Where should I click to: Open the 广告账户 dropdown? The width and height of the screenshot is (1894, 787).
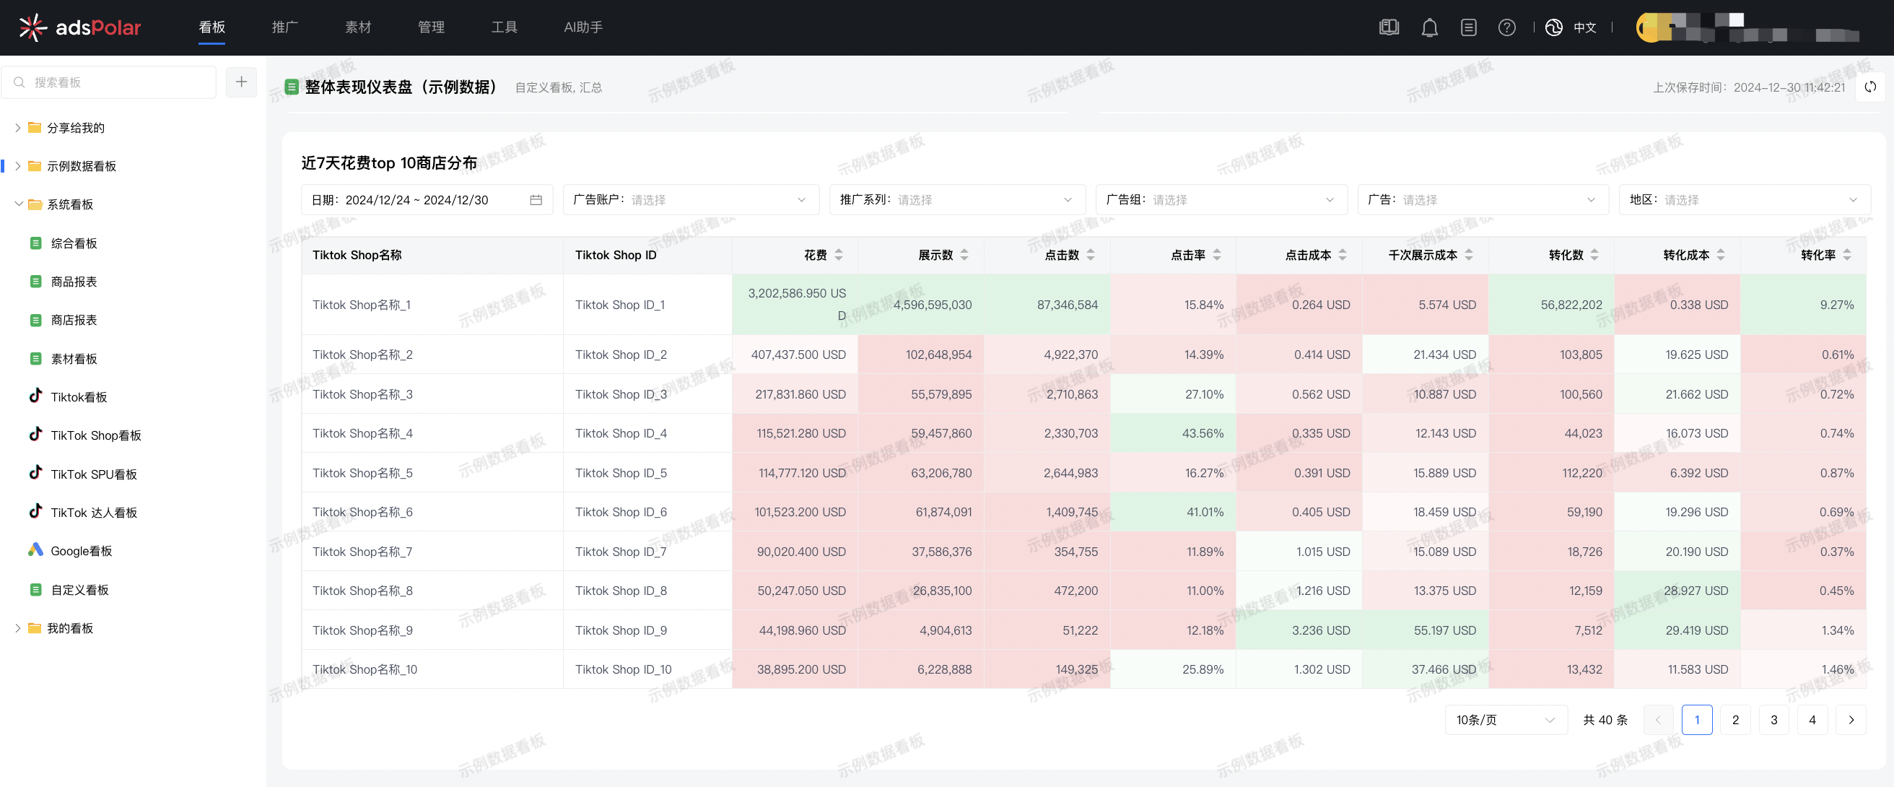tap(691, 200)
